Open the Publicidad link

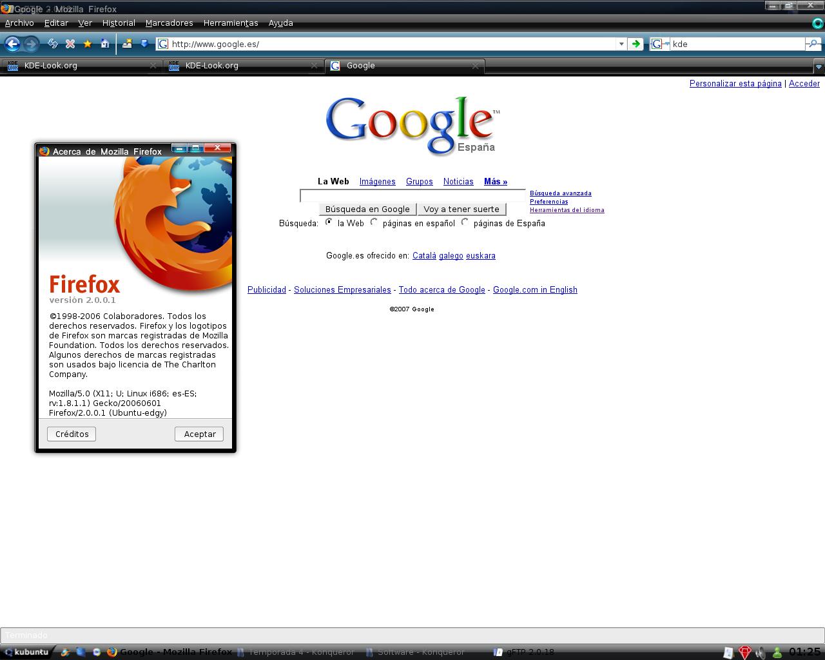pyautogui.click(x=267, y=290)
